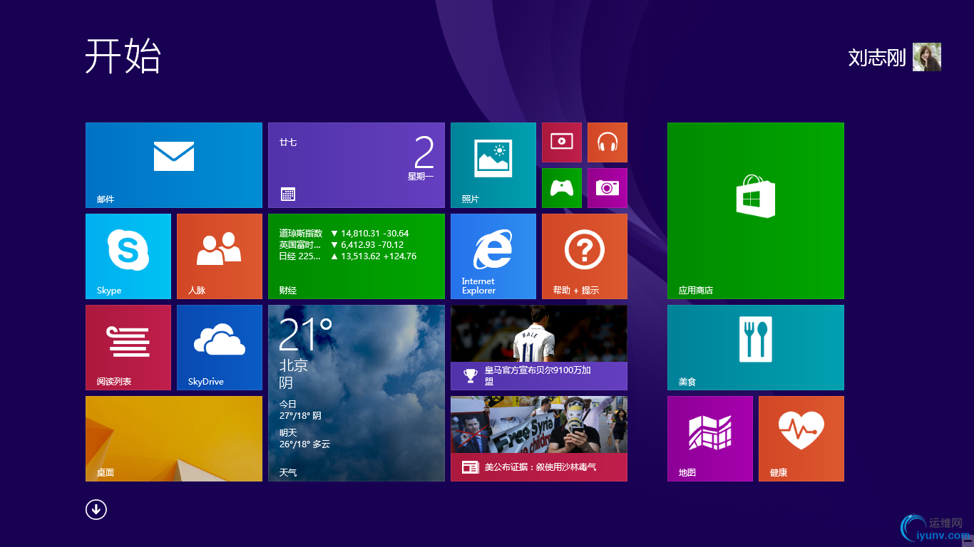Screen dimensions: 974x547
Task: Launch the Skype tile
Action: [x=128, y=256]
